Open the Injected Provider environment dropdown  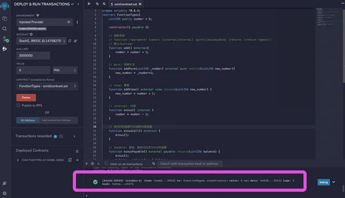coord(44,22)
